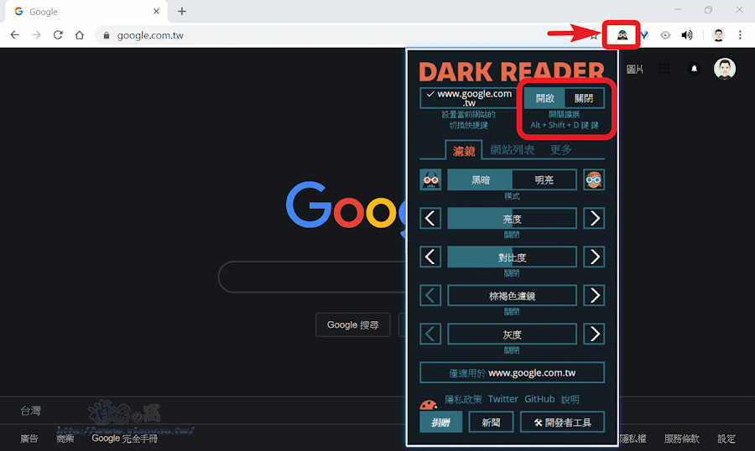Click the site lock icon in address bar

coord(107,35)
